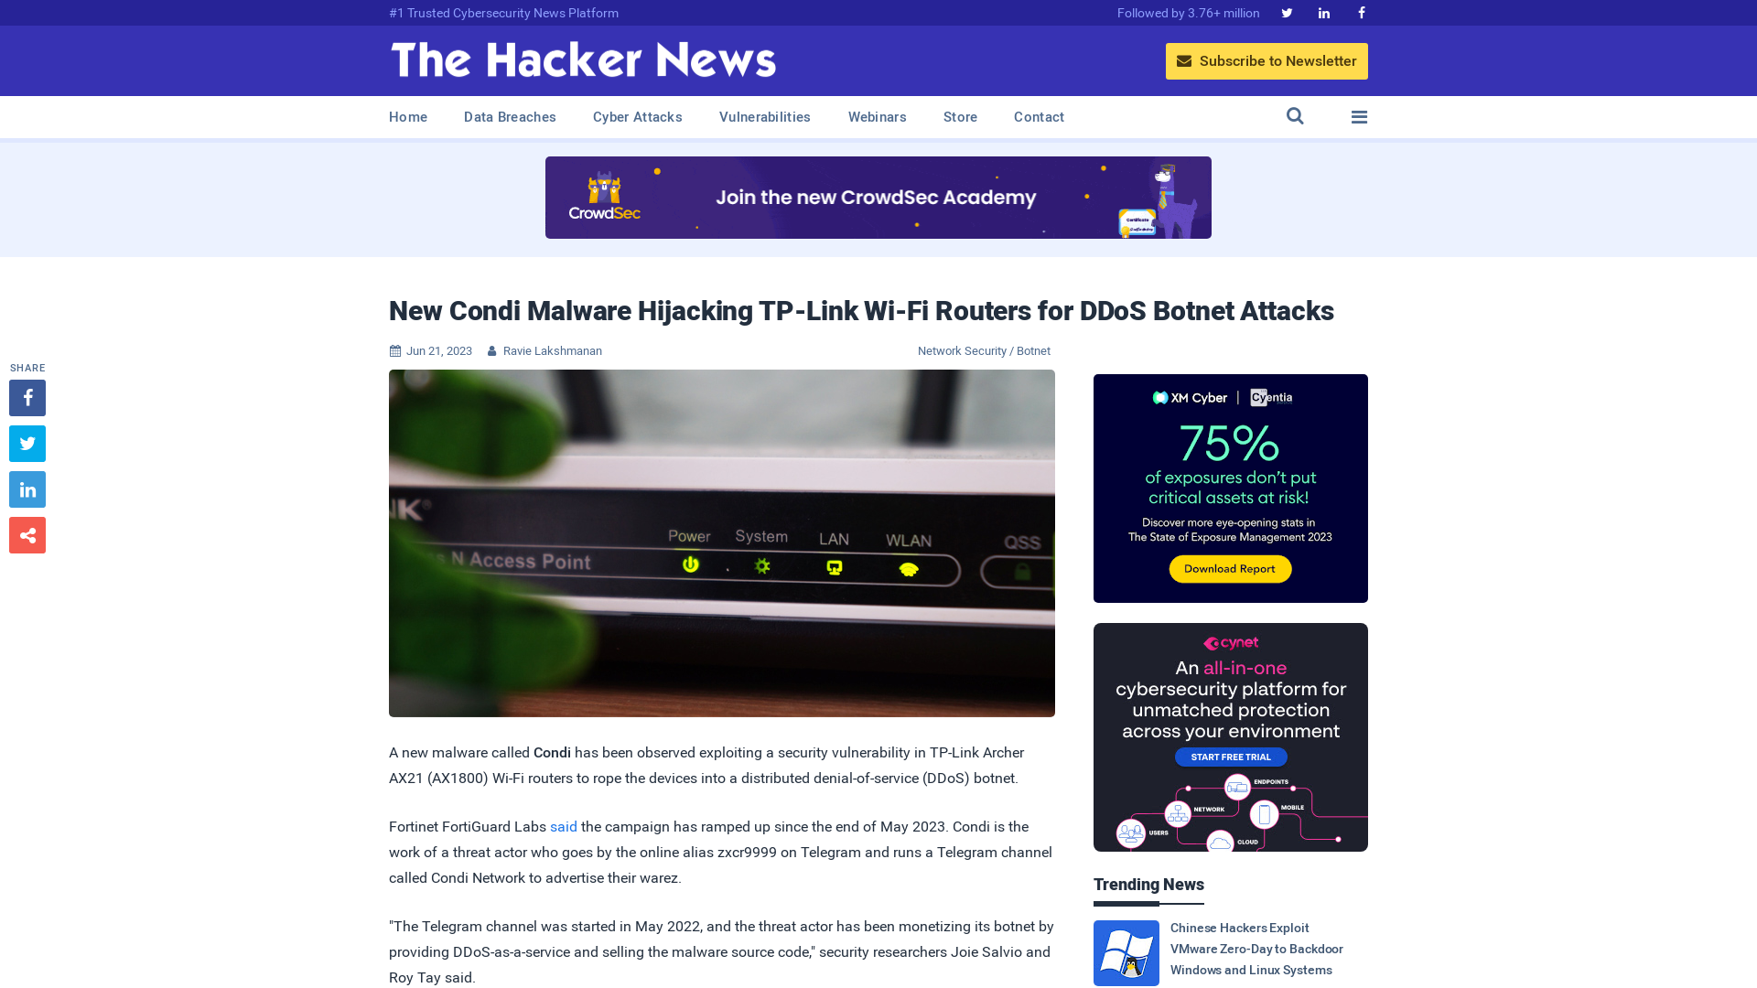Image resolution: width=1757 pixels, height=988 pixels.
Task: Select the Cyber Attacks menu item
Action: (x=637, y=117)
